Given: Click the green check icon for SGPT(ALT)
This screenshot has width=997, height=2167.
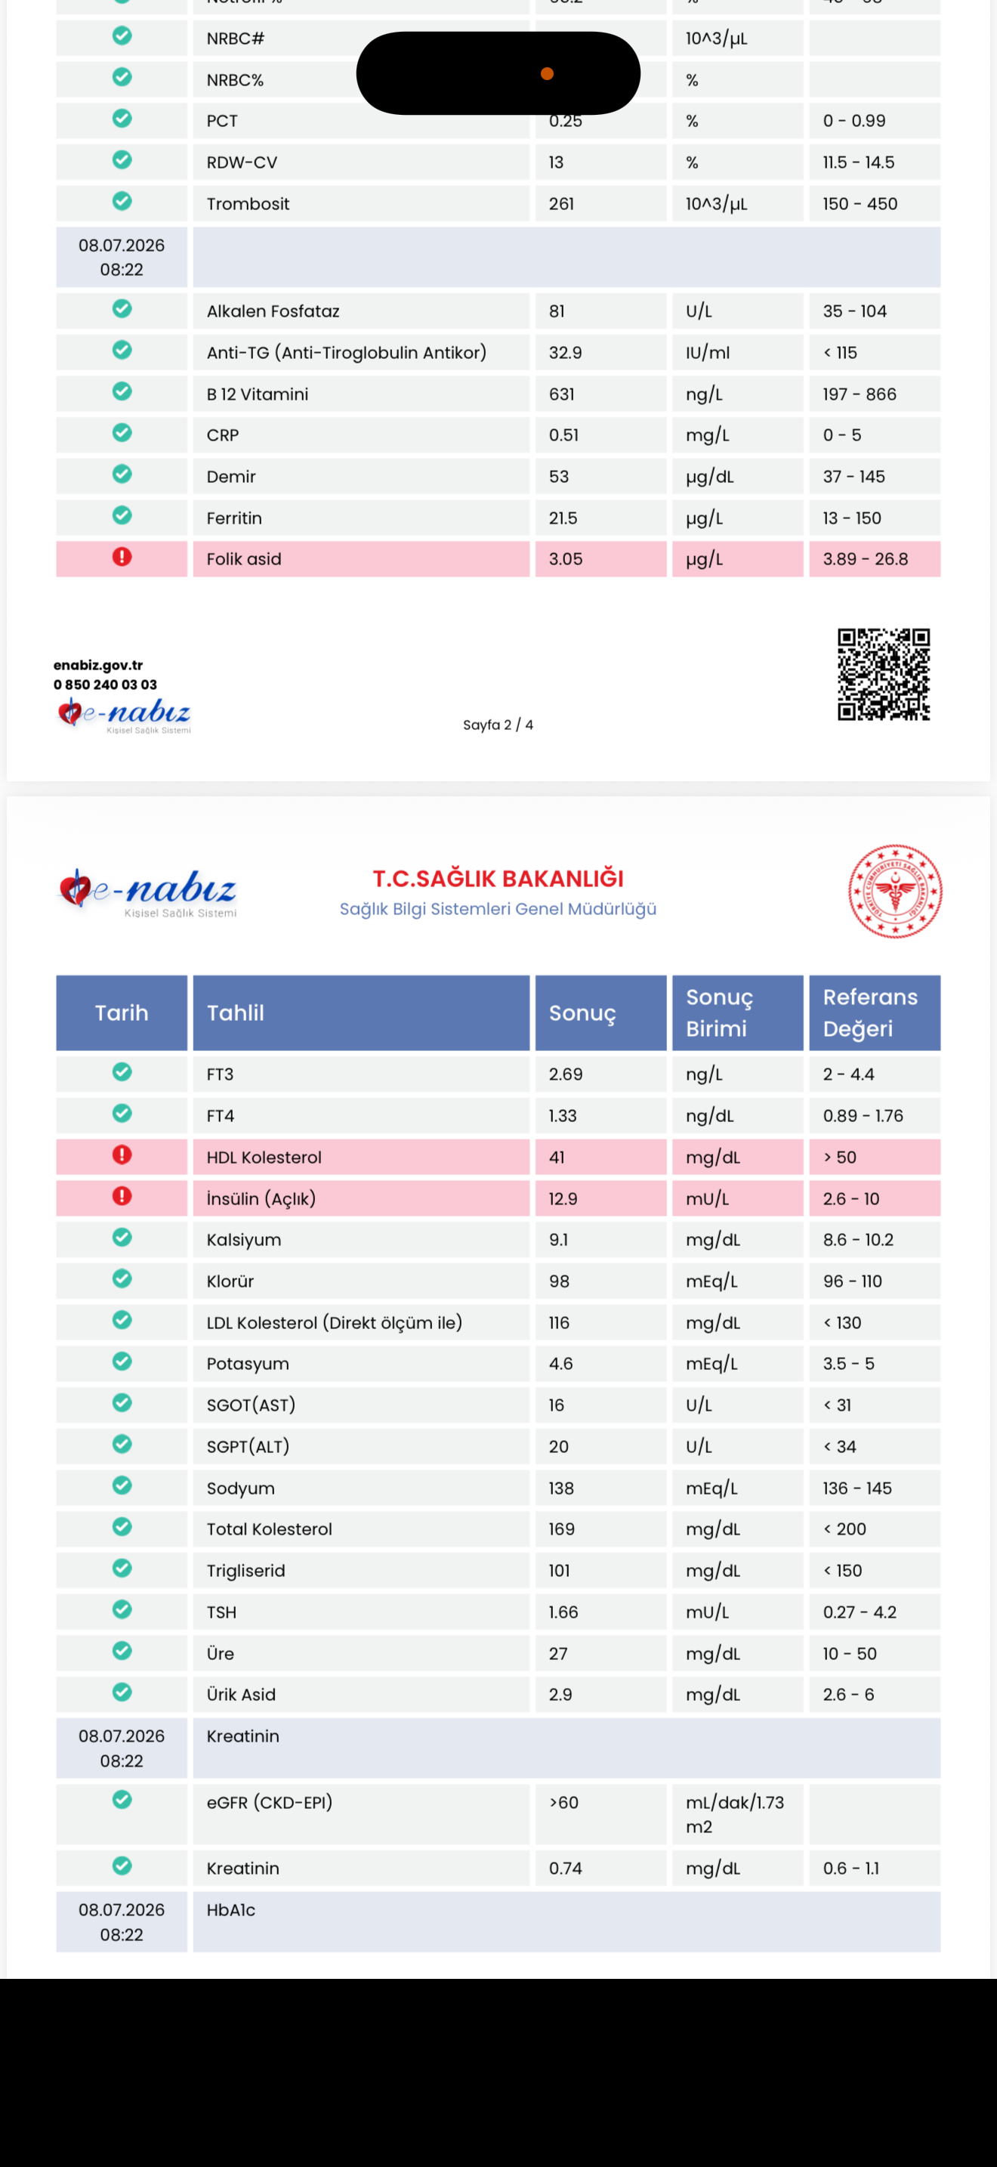Looking at the screenshot, I should coord(122,1444).
